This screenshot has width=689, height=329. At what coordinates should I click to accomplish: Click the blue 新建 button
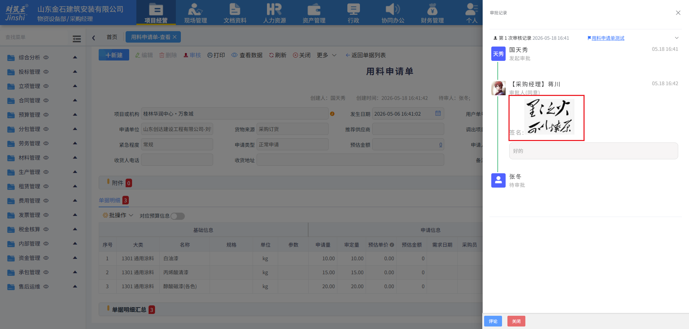pos(114,55)
